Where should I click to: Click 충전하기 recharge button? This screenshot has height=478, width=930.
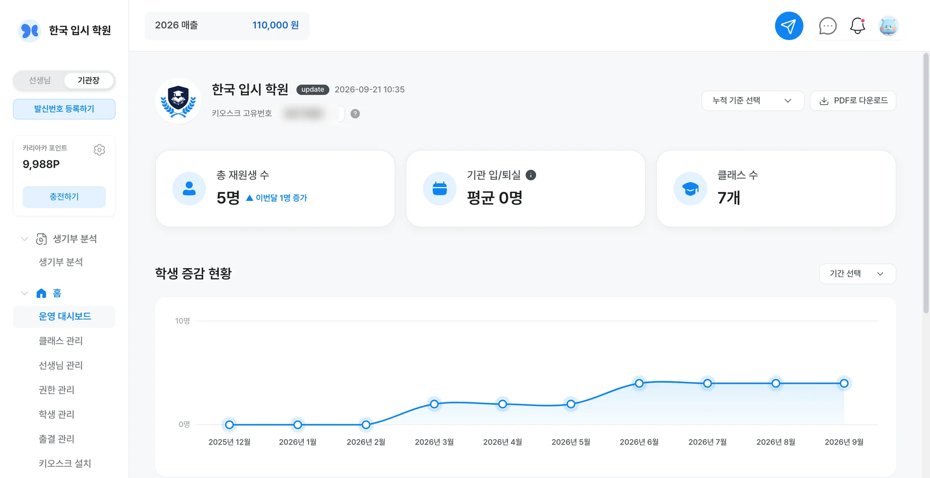click(64, 197)
